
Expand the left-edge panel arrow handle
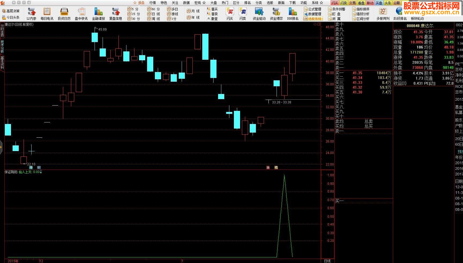point(1,147)
